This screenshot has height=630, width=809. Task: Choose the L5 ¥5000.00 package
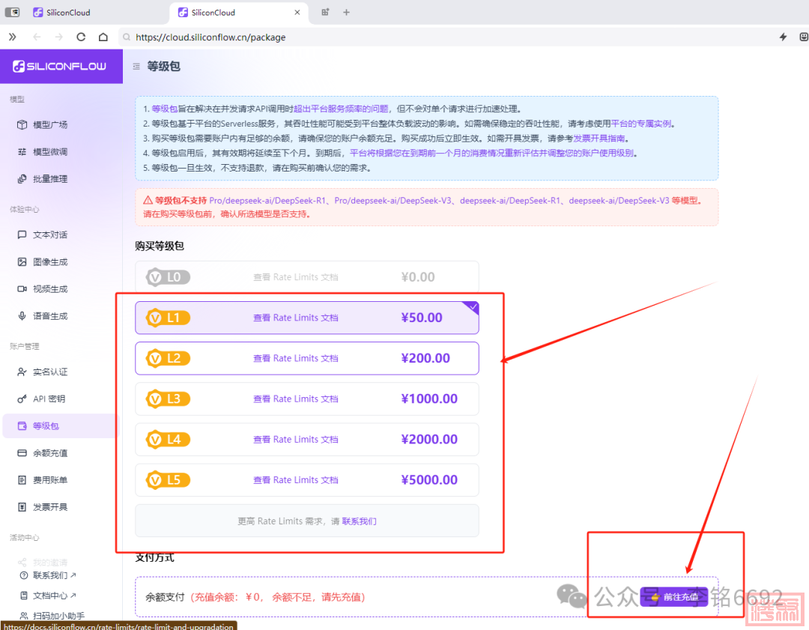click(306, 479)
